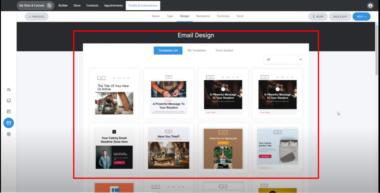Click the user account avatar icon
Viewport: 380px width, 193px height.
point(370,6)
